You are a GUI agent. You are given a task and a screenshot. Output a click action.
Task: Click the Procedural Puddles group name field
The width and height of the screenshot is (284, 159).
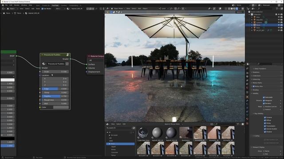(56, 64)
